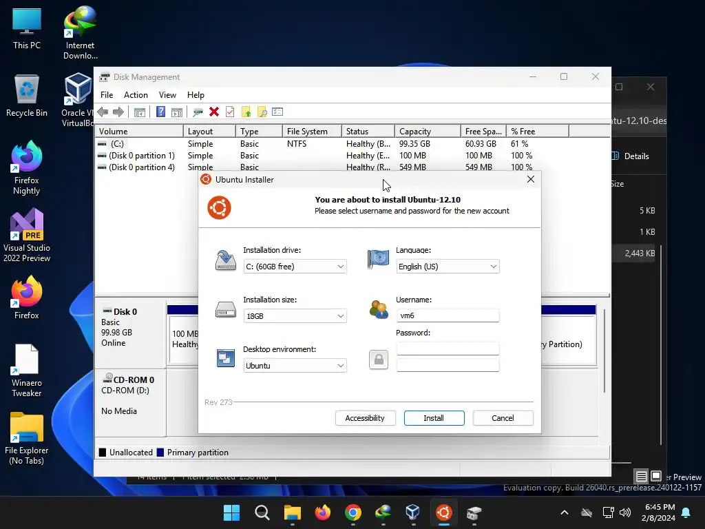
Task: Open the blue Help question-mark toolbar icon
Action: coord(160,112)
